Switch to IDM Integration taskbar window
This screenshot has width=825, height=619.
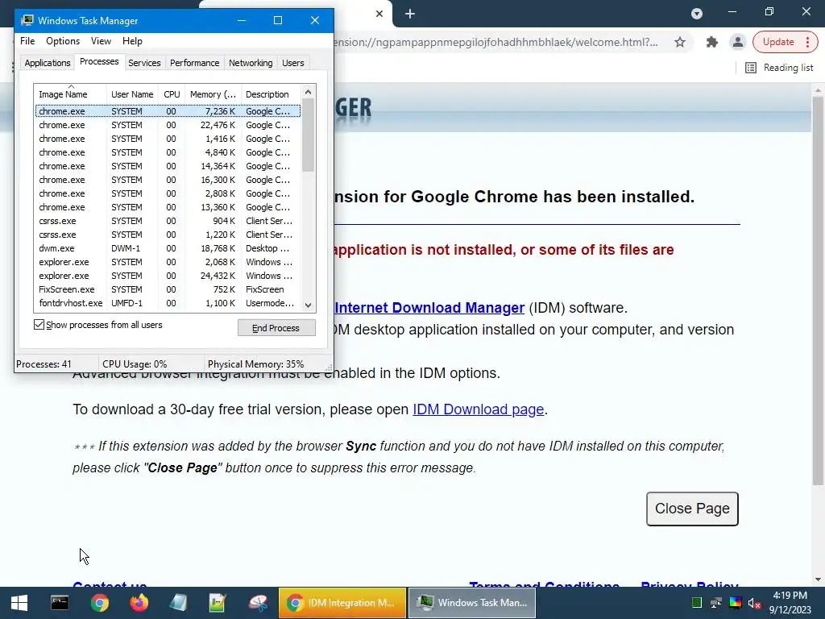(342, 603)
